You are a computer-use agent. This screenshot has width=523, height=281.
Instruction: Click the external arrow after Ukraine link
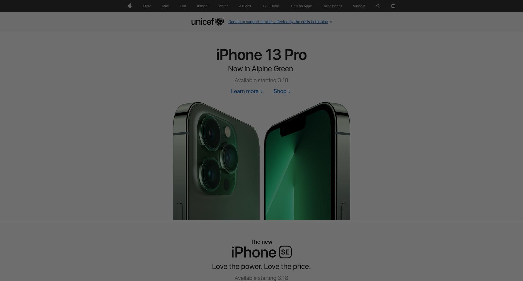[330, 22]
